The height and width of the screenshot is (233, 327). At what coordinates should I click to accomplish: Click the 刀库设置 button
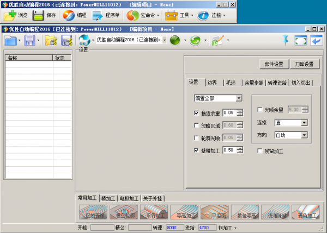point(305,64)
